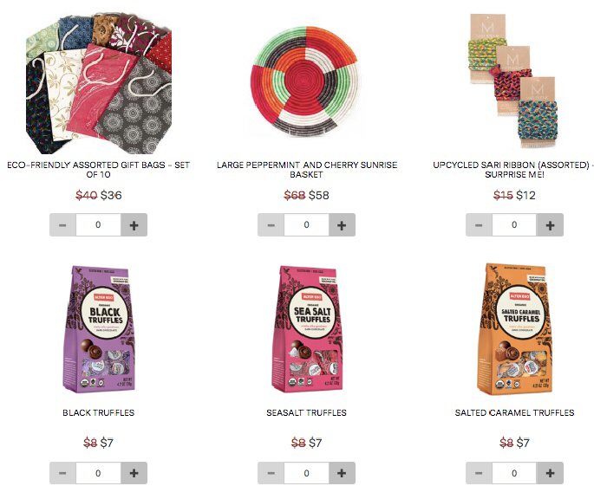
Task: Add one Upcycled Sari Ribbon with plus
Action: click(x=550, y=225)
